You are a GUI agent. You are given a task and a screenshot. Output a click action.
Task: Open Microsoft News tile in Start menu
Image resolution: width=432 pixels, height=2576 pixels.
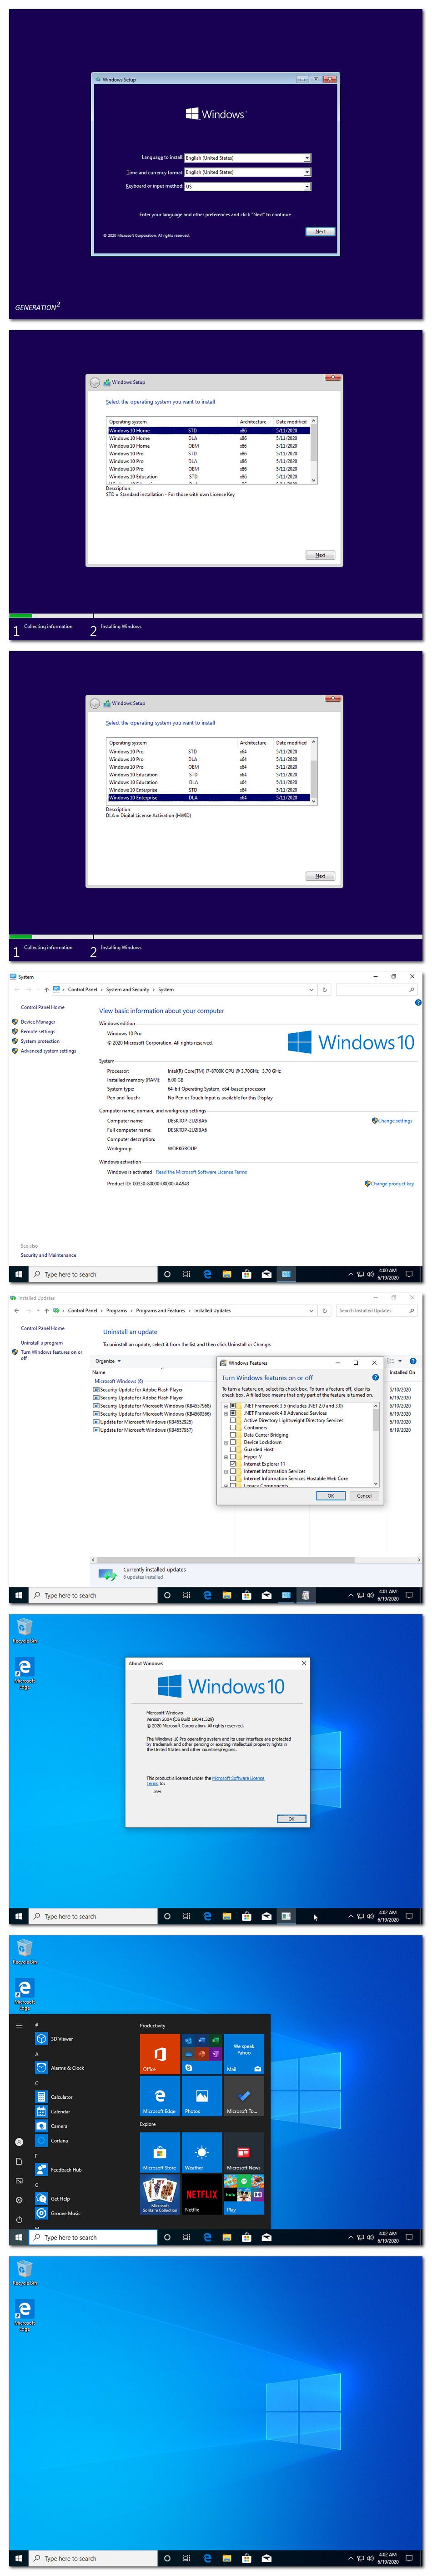(x=243, y=2152)
